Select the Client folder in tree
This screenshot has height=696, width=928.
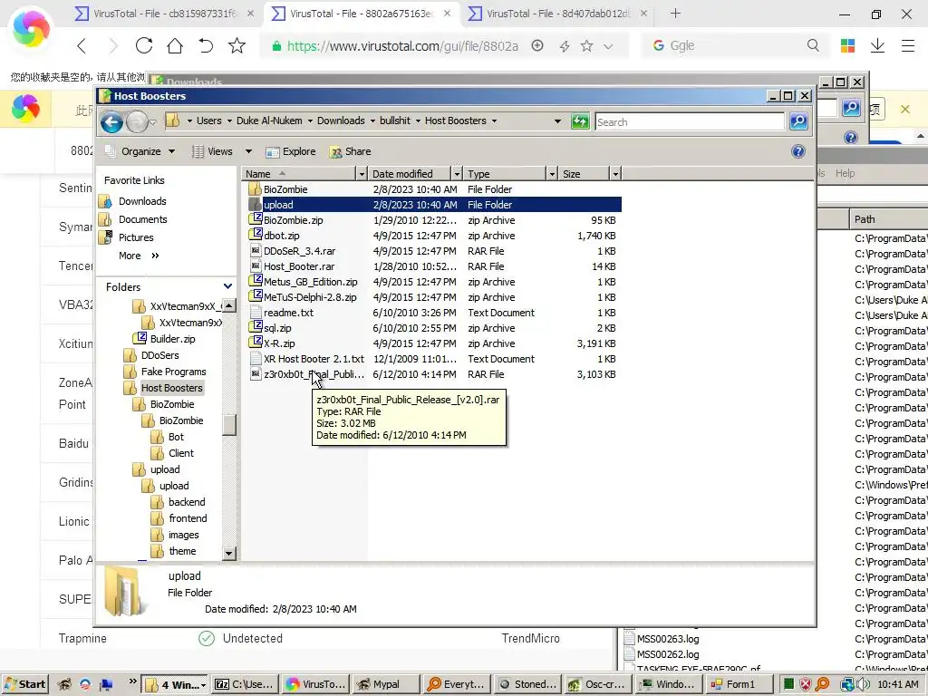point(180,453)
